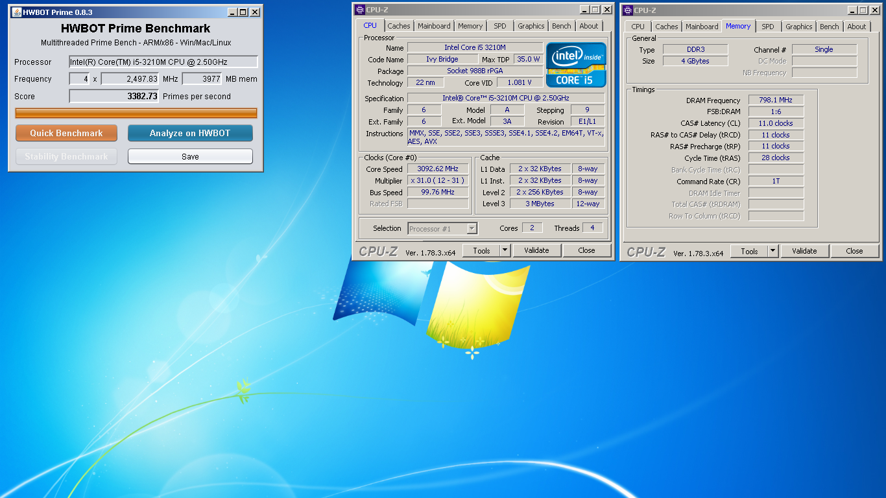
Task: Click the 3382.73 score field
Action: 114,96
